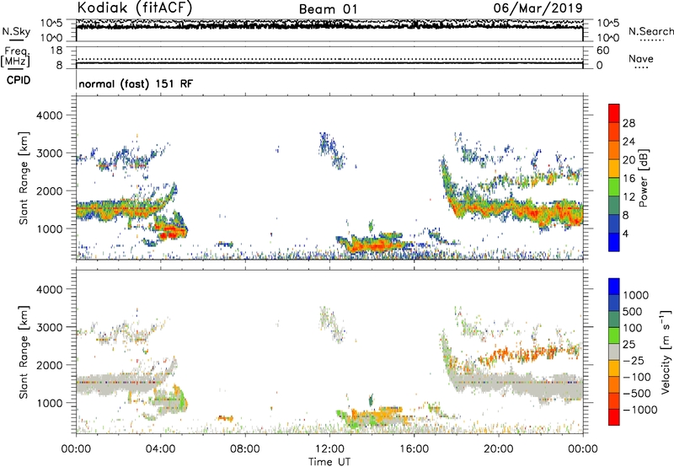This screenshot has height=467, width=674.
Task: Click the '16:00' time axis label
Action: click(x=414, y=449)
